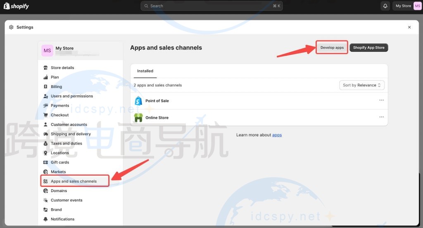This screenshot has height=228, width=423.
Task: Click the Customer events spark icon
Action: pyautogui.click(x=45, y=200)
